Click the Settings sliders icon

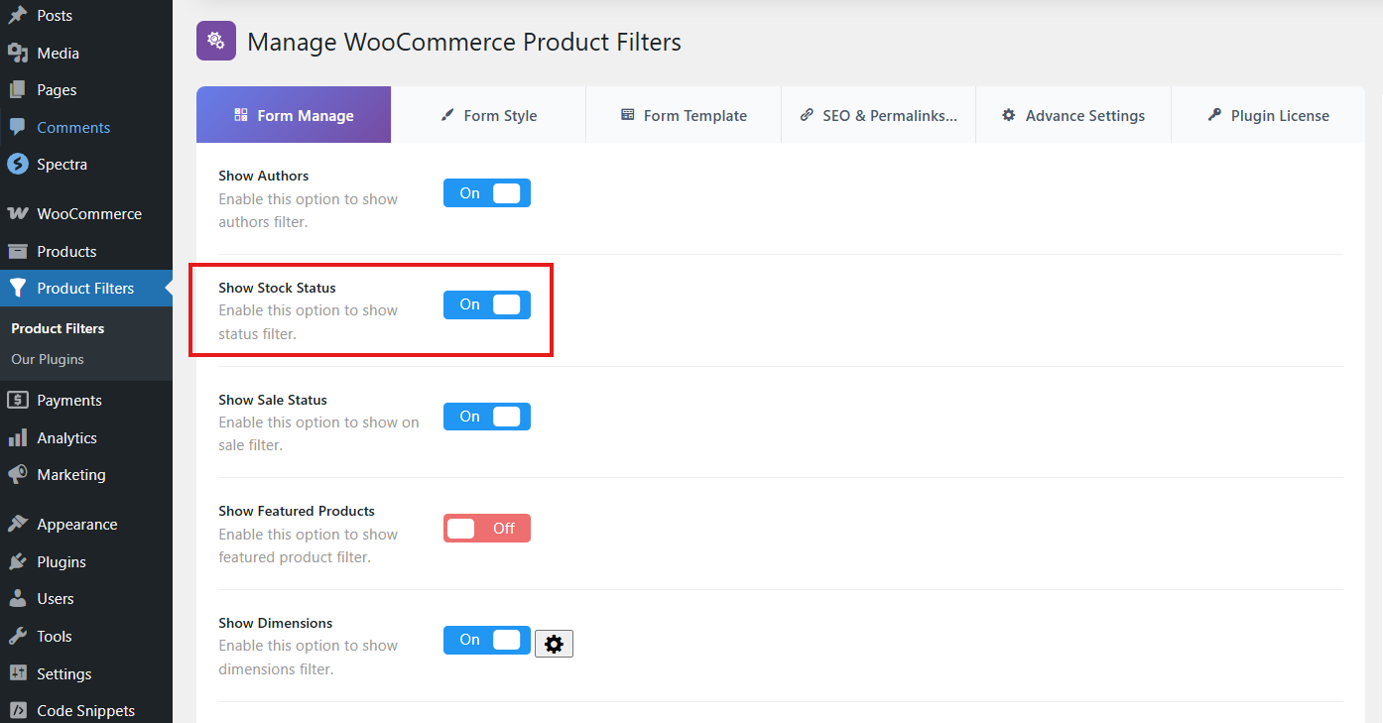click(17, 673)
